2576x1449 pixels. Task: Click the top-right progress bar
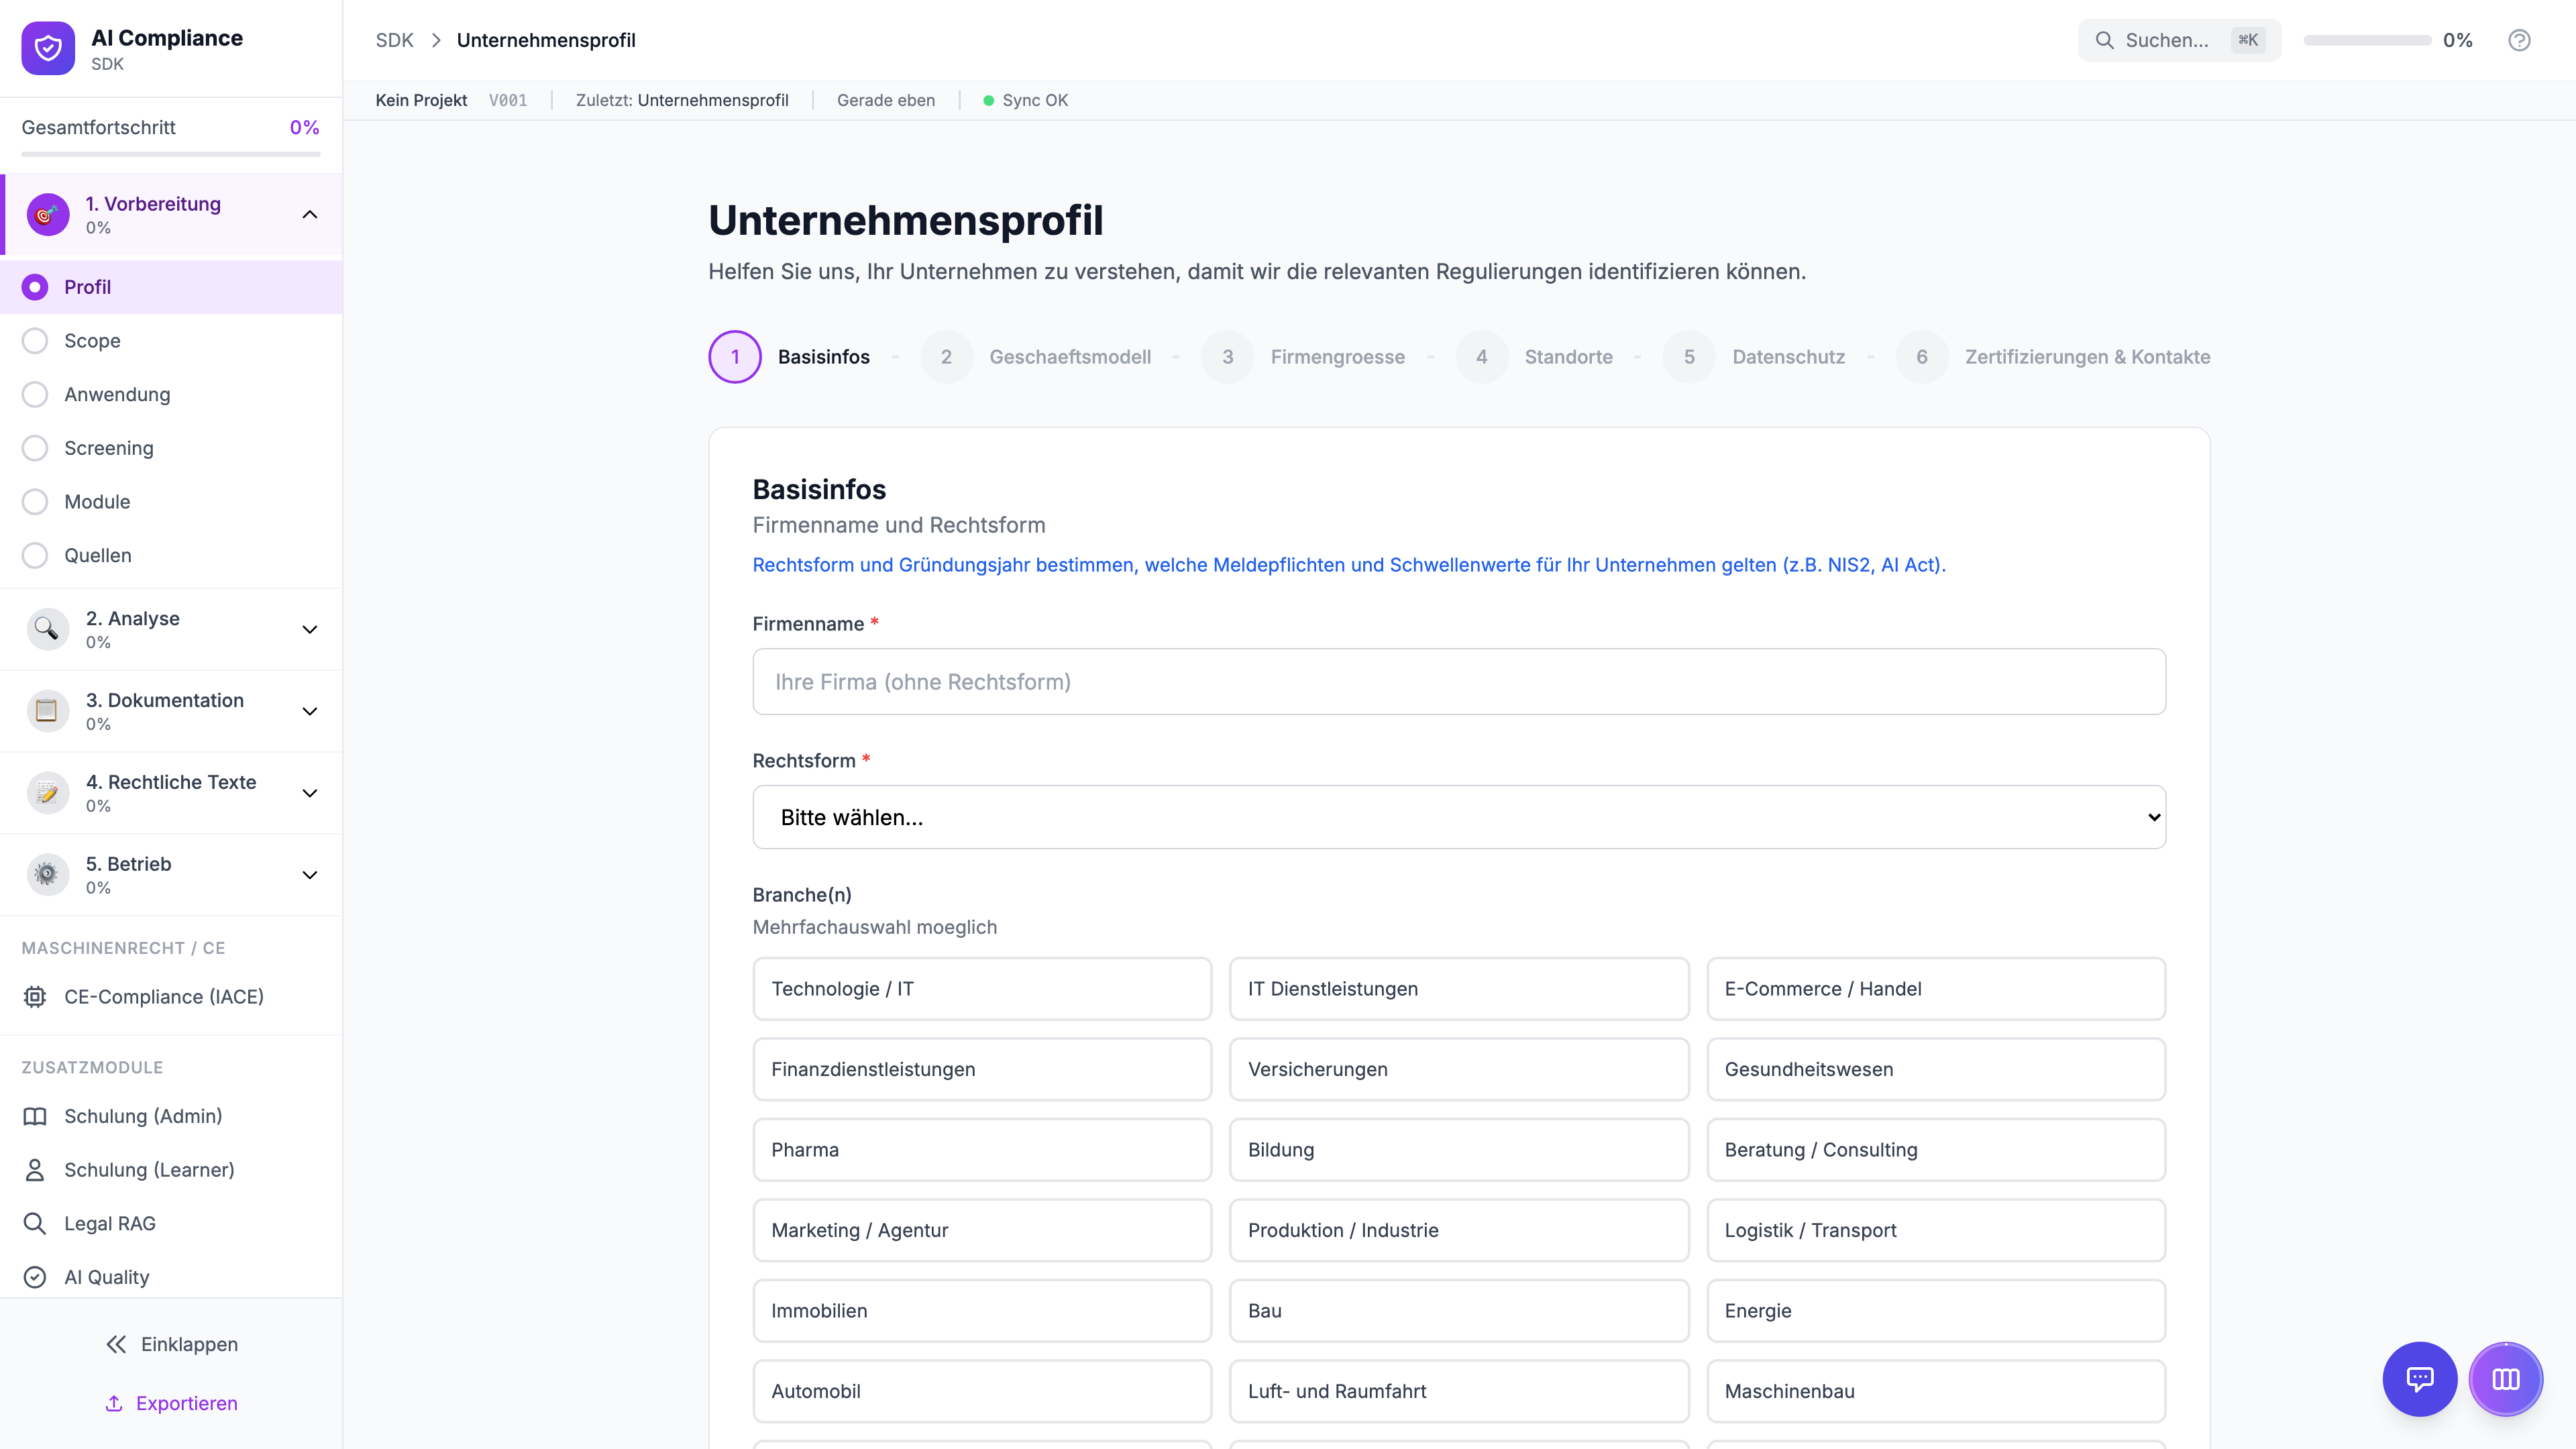(2367, 40)
